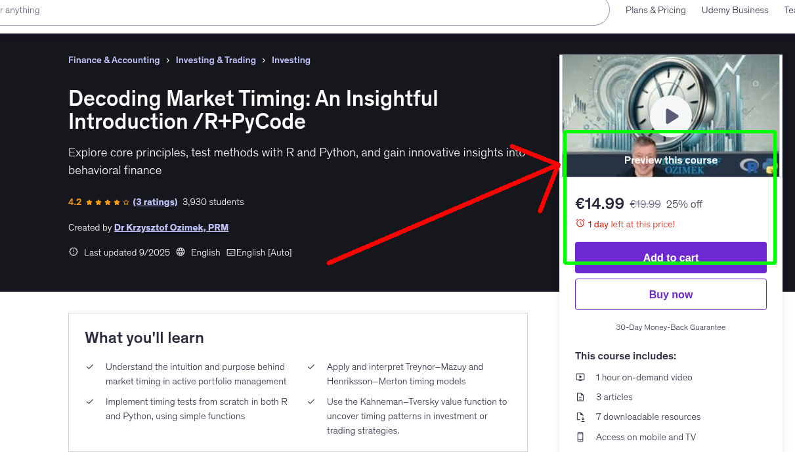Visit Dr Krzysztof Ozimek's instructor profile
This screenshot has height=452, width=795.
coord(171,227)
